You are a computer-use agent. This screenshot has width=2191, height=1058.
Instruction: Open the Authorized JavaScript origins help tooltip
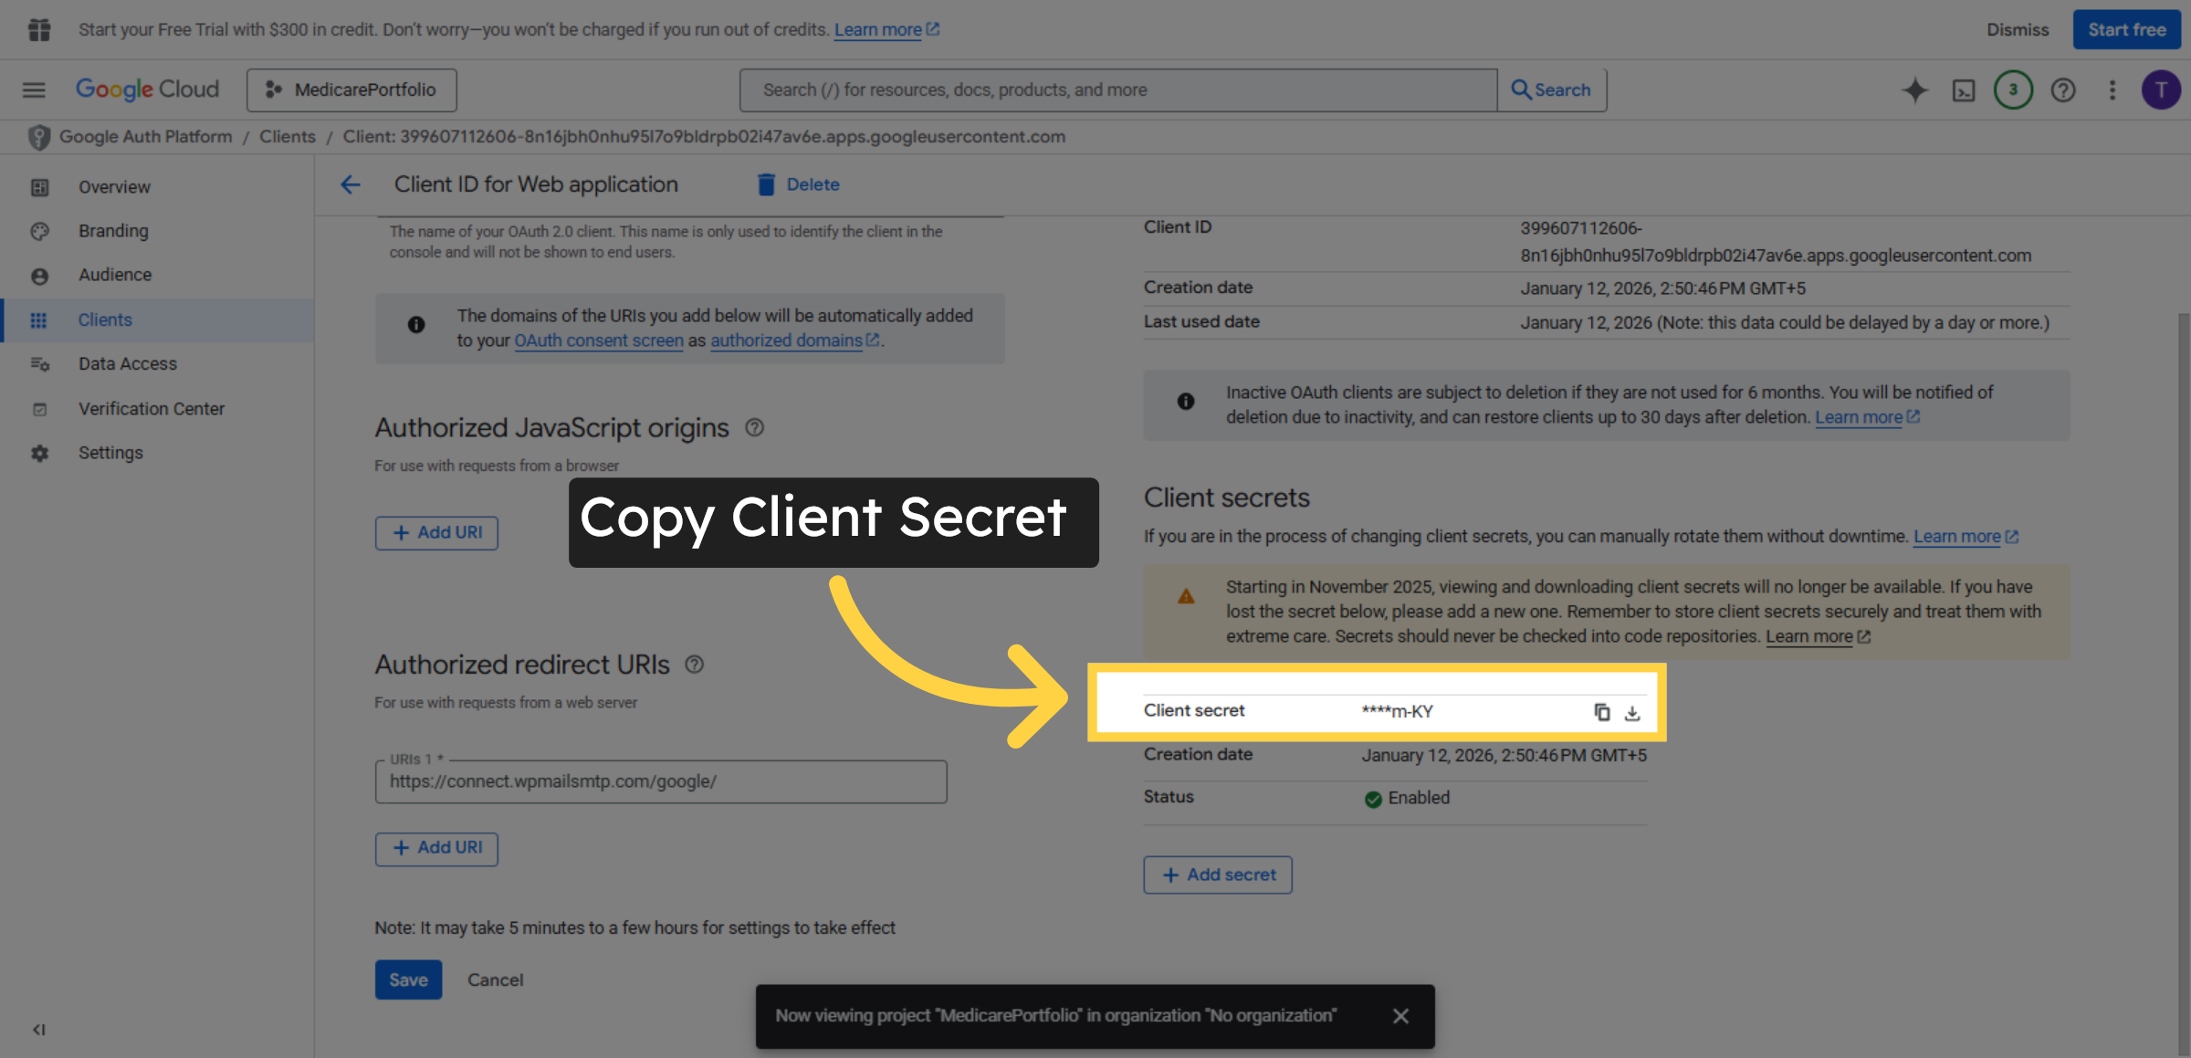pos(754,427)
